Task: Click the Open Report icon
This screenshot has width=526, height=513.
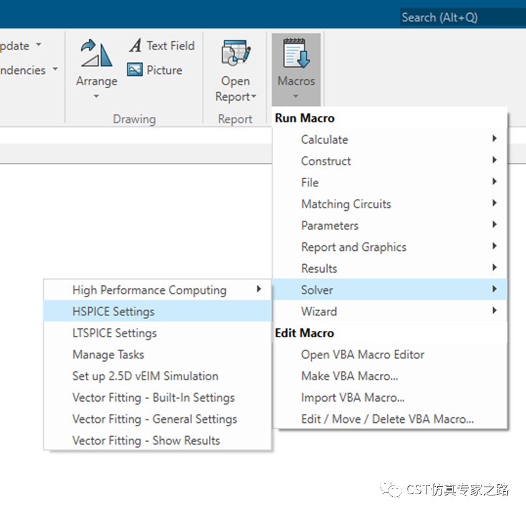Action: (x=236, y=53)
